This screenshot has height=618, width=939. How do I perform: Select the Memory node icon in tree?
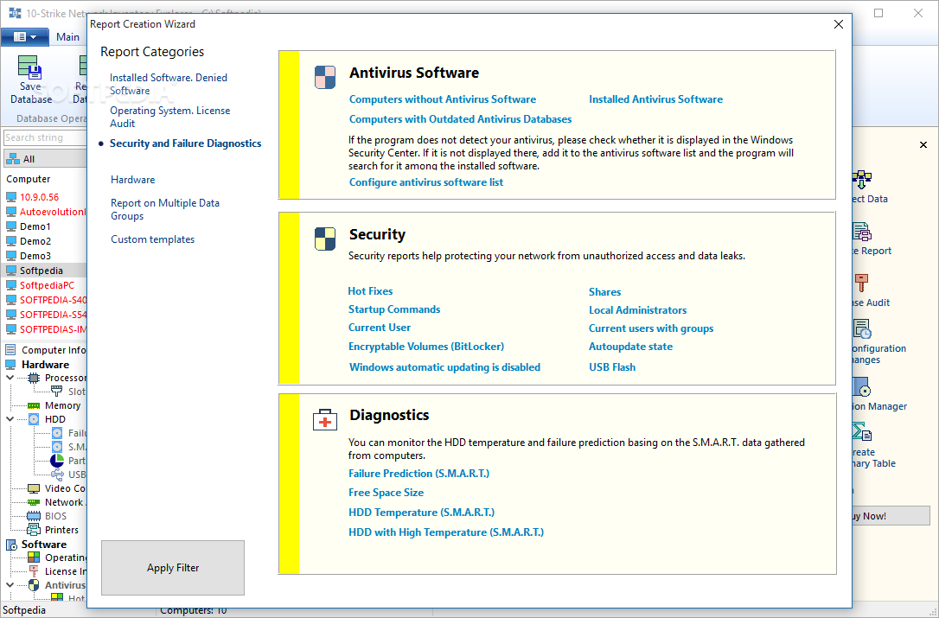click(x=34, y=405)
